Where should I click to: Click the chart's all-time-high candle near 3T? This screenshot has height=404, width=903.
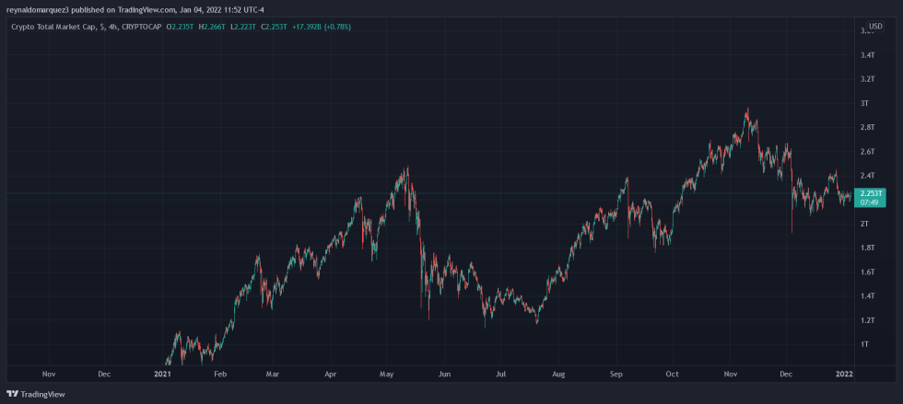747,113
